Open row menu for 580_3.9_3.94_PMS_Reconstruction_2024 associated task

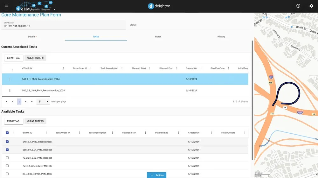10,90
